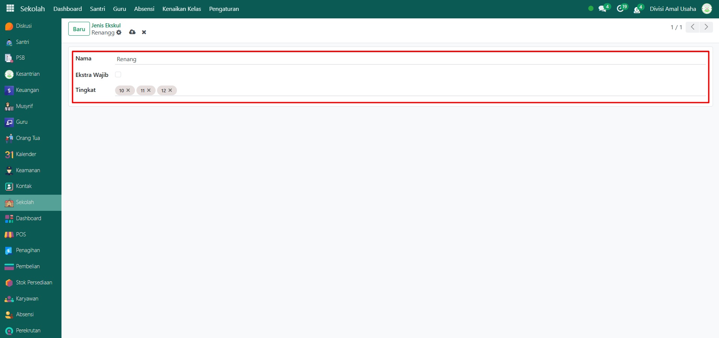Enable the Ekstra Wajib checkbox
719x338 pixels.
[x=118, y=75]
